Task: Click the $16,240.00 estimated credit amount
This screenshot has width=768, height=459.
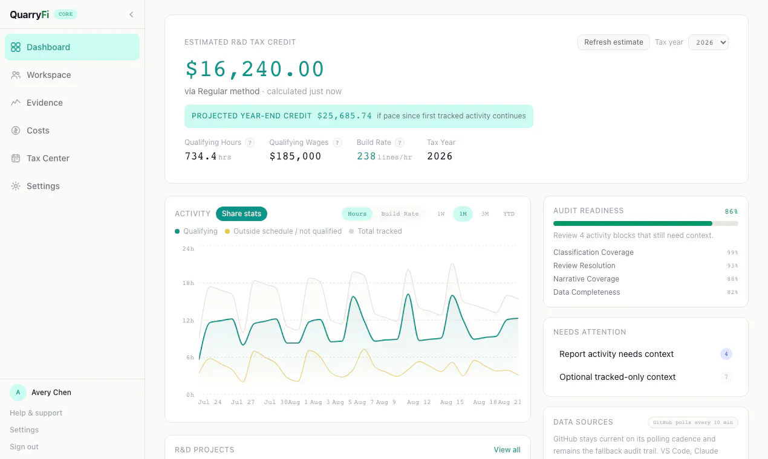Action: tap(255, 69)
